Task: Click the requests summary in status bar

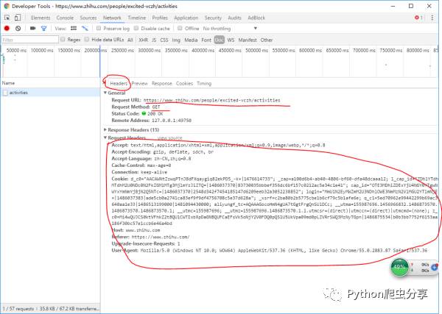Action: [50, 309]
